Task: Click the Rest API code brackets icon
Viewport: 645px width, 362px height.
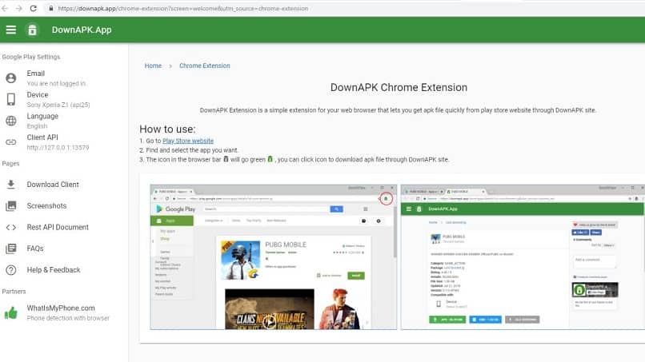Action: coord(11,227)
